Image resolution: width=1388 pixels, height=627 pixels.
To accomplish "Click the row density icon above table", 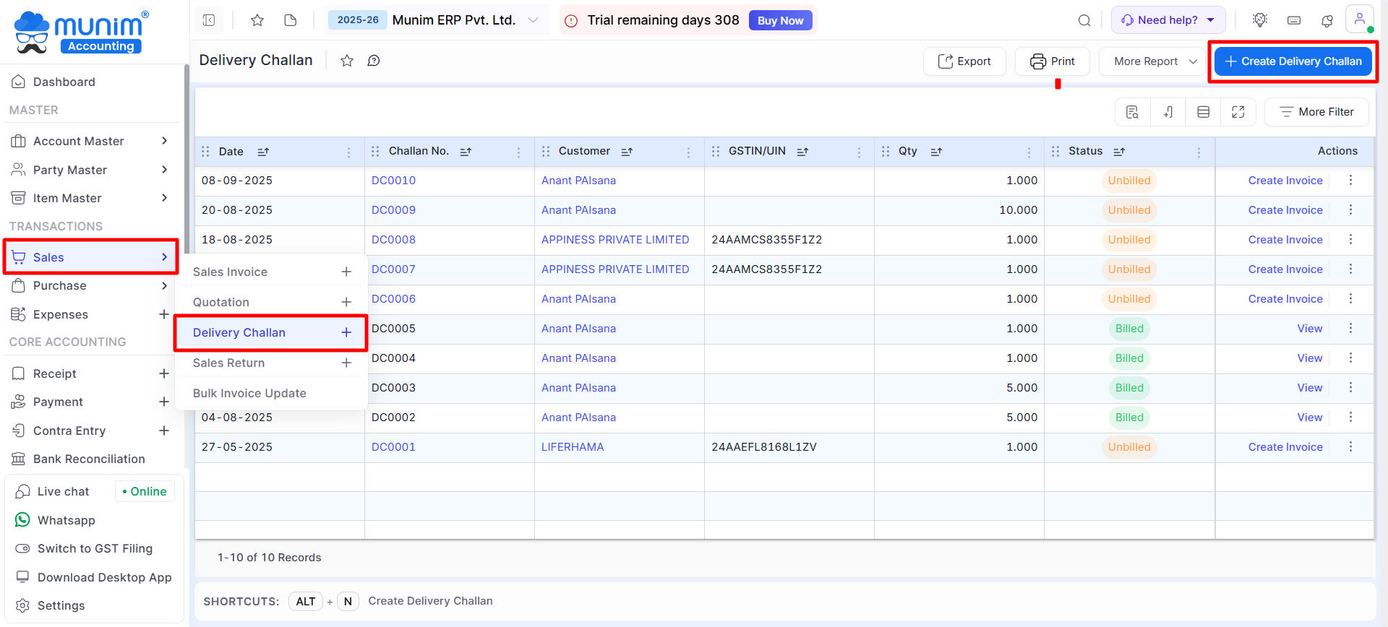I will click(x=1203, y=112).
